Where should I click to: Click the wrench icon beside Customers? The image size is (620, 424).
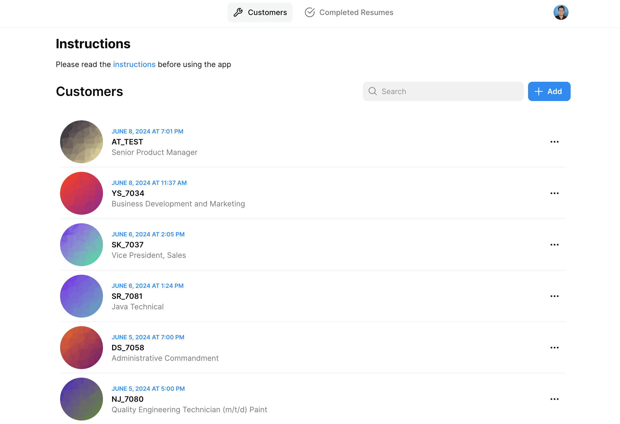[x=238, y=12]
